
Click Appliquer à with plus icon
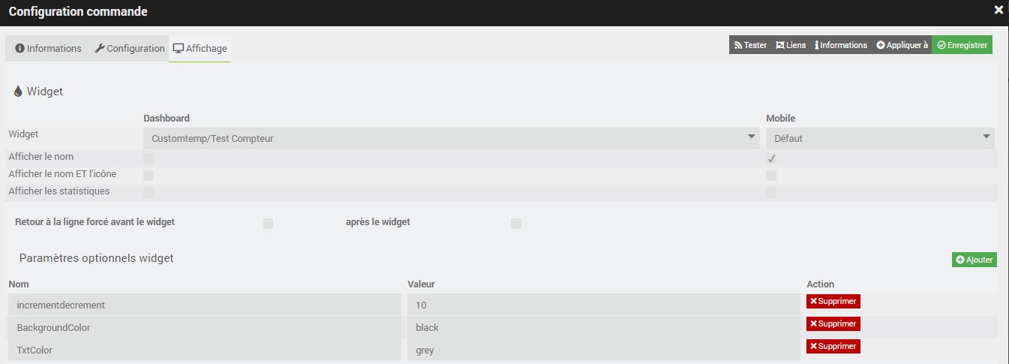point(902,45)
